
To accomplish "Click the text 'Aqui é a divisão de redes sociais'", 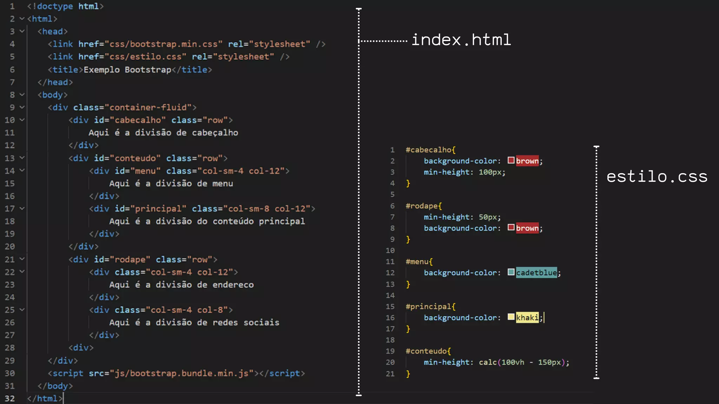I will coord(194,323).
